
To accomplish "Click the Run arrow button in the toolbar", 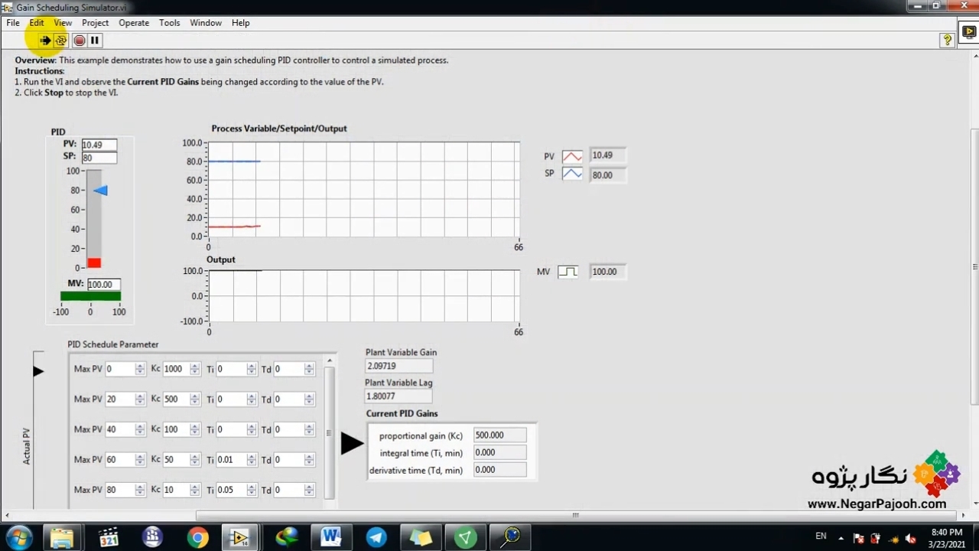I will coord(44,41).
